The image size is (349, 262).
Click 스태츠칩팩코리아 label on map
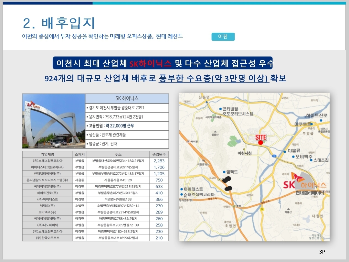pos(199,194)
